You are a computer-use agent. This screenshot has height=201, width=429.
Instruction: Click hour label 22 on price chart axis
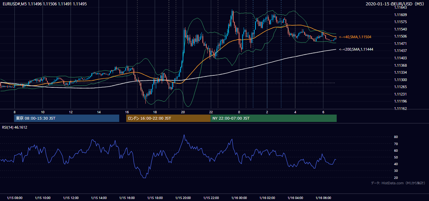pos(211,112)
